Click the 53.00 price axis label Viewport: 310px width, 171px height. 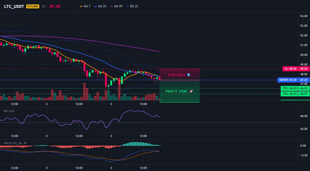point(304,26)
